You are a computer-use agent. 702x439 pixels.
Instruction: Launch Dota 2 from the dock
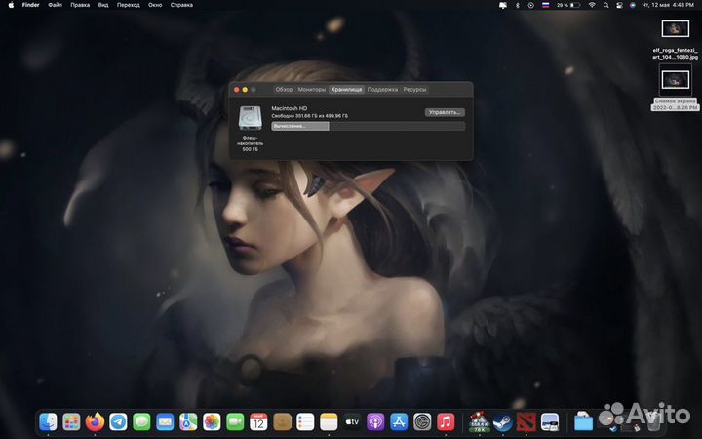[526, 422]
